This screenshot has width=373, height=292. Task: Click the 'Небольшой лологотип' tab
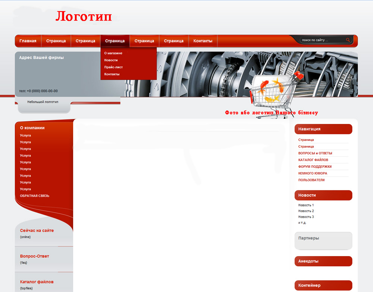(x=43, y=102)
